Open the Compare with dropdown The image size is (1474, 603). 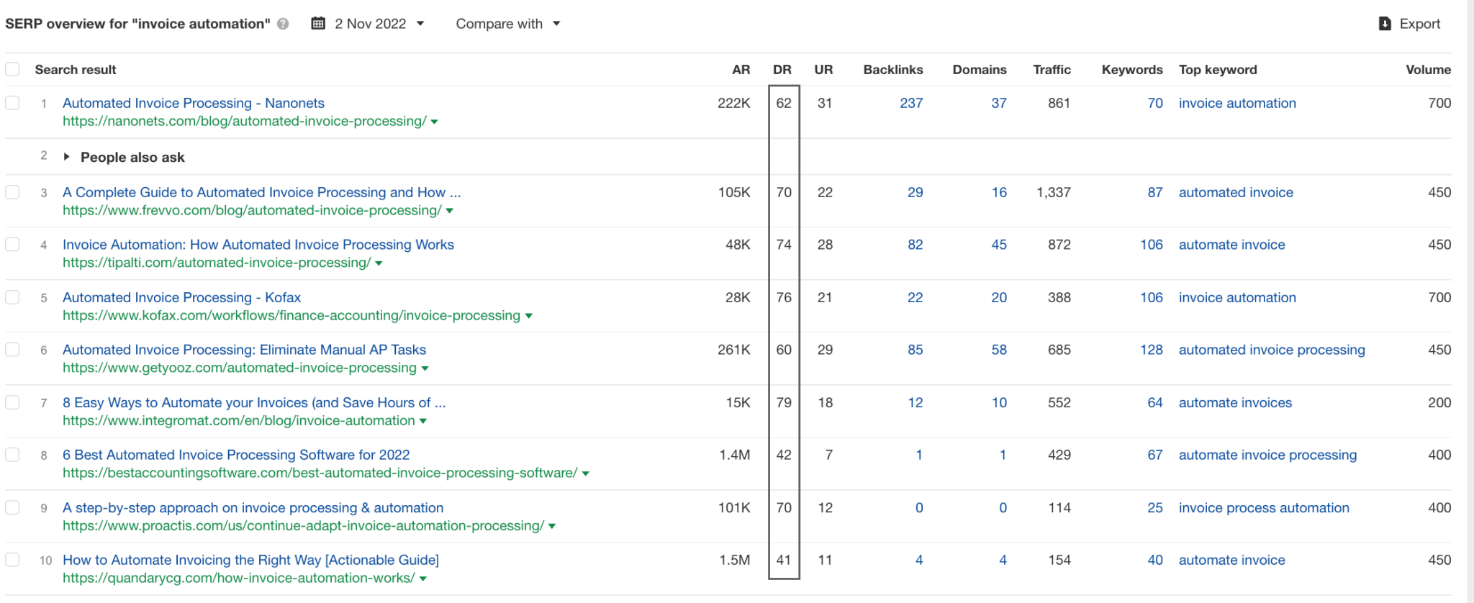(508, 24)
